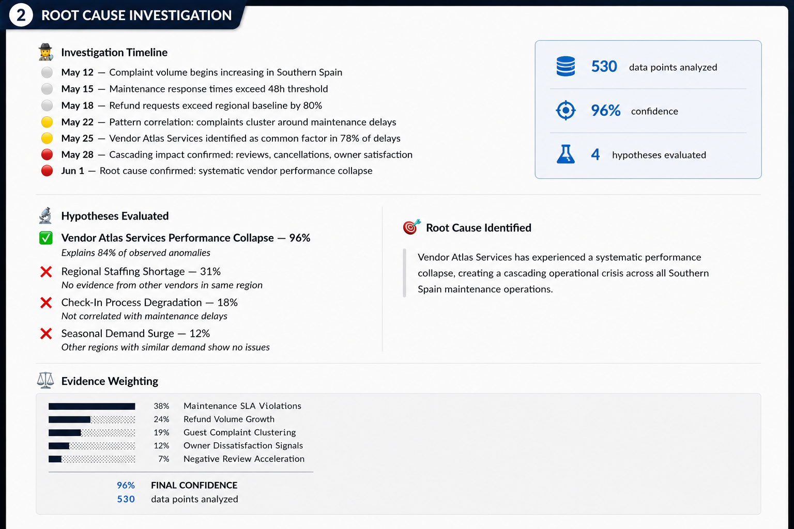The width and height of the screenshot is (794, 529).
Task: Select the red May 28 timeline marker
Action: 47,154
